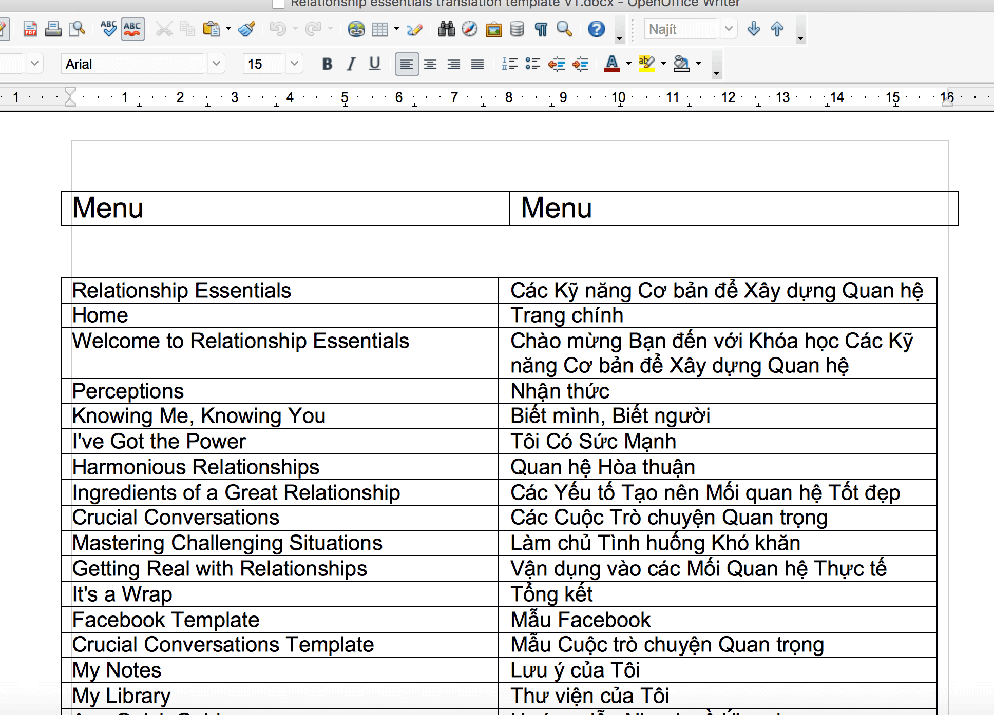994x715 pixels.
Task: Open Print Preview with the page magnifier icon
Action: 77,29
